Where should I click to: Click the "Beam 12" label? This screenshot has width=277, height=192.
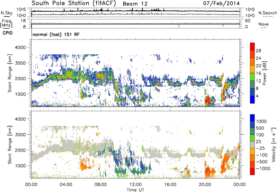tap(135, 4)
